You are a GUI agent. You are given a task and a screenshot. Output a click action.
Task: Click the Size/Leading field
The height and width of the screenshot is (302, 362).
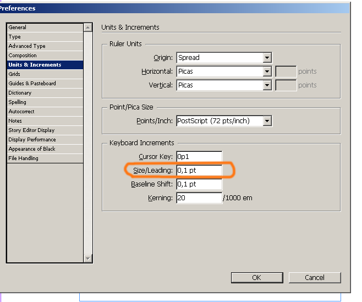199,171
